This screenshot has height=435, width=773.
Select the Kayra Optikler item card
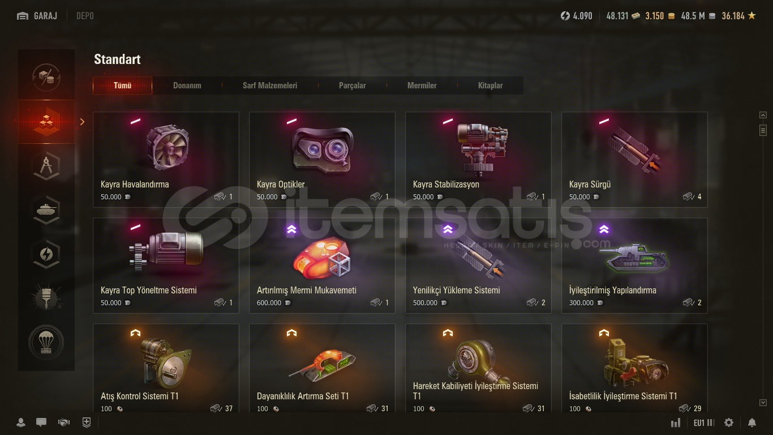[322, 160]
